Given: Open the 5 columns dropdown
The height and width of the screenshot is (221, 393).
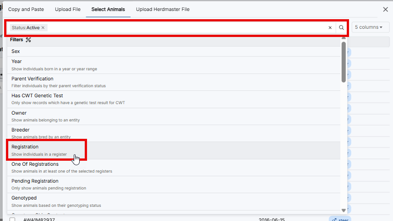Looking at the screenshot, I should [x=368, y=27].
